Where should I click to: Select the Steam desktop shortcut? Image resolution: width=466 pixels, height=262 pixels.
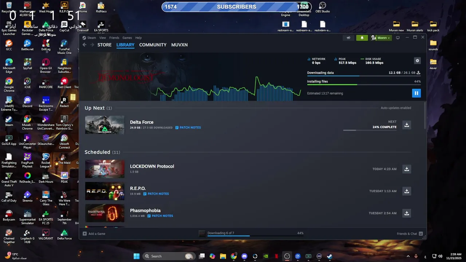[9, 121]
